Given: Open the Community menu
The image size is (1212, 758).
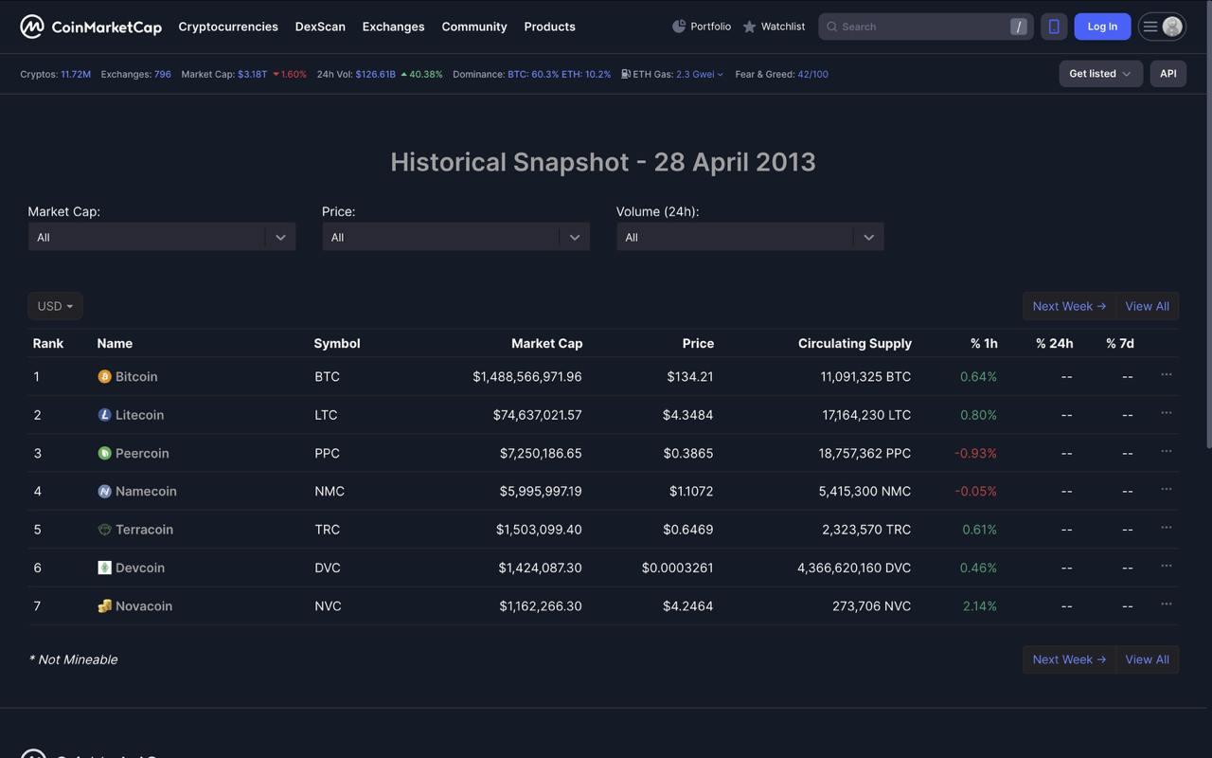Looking at the screenshot, I should tap(474, 27).
